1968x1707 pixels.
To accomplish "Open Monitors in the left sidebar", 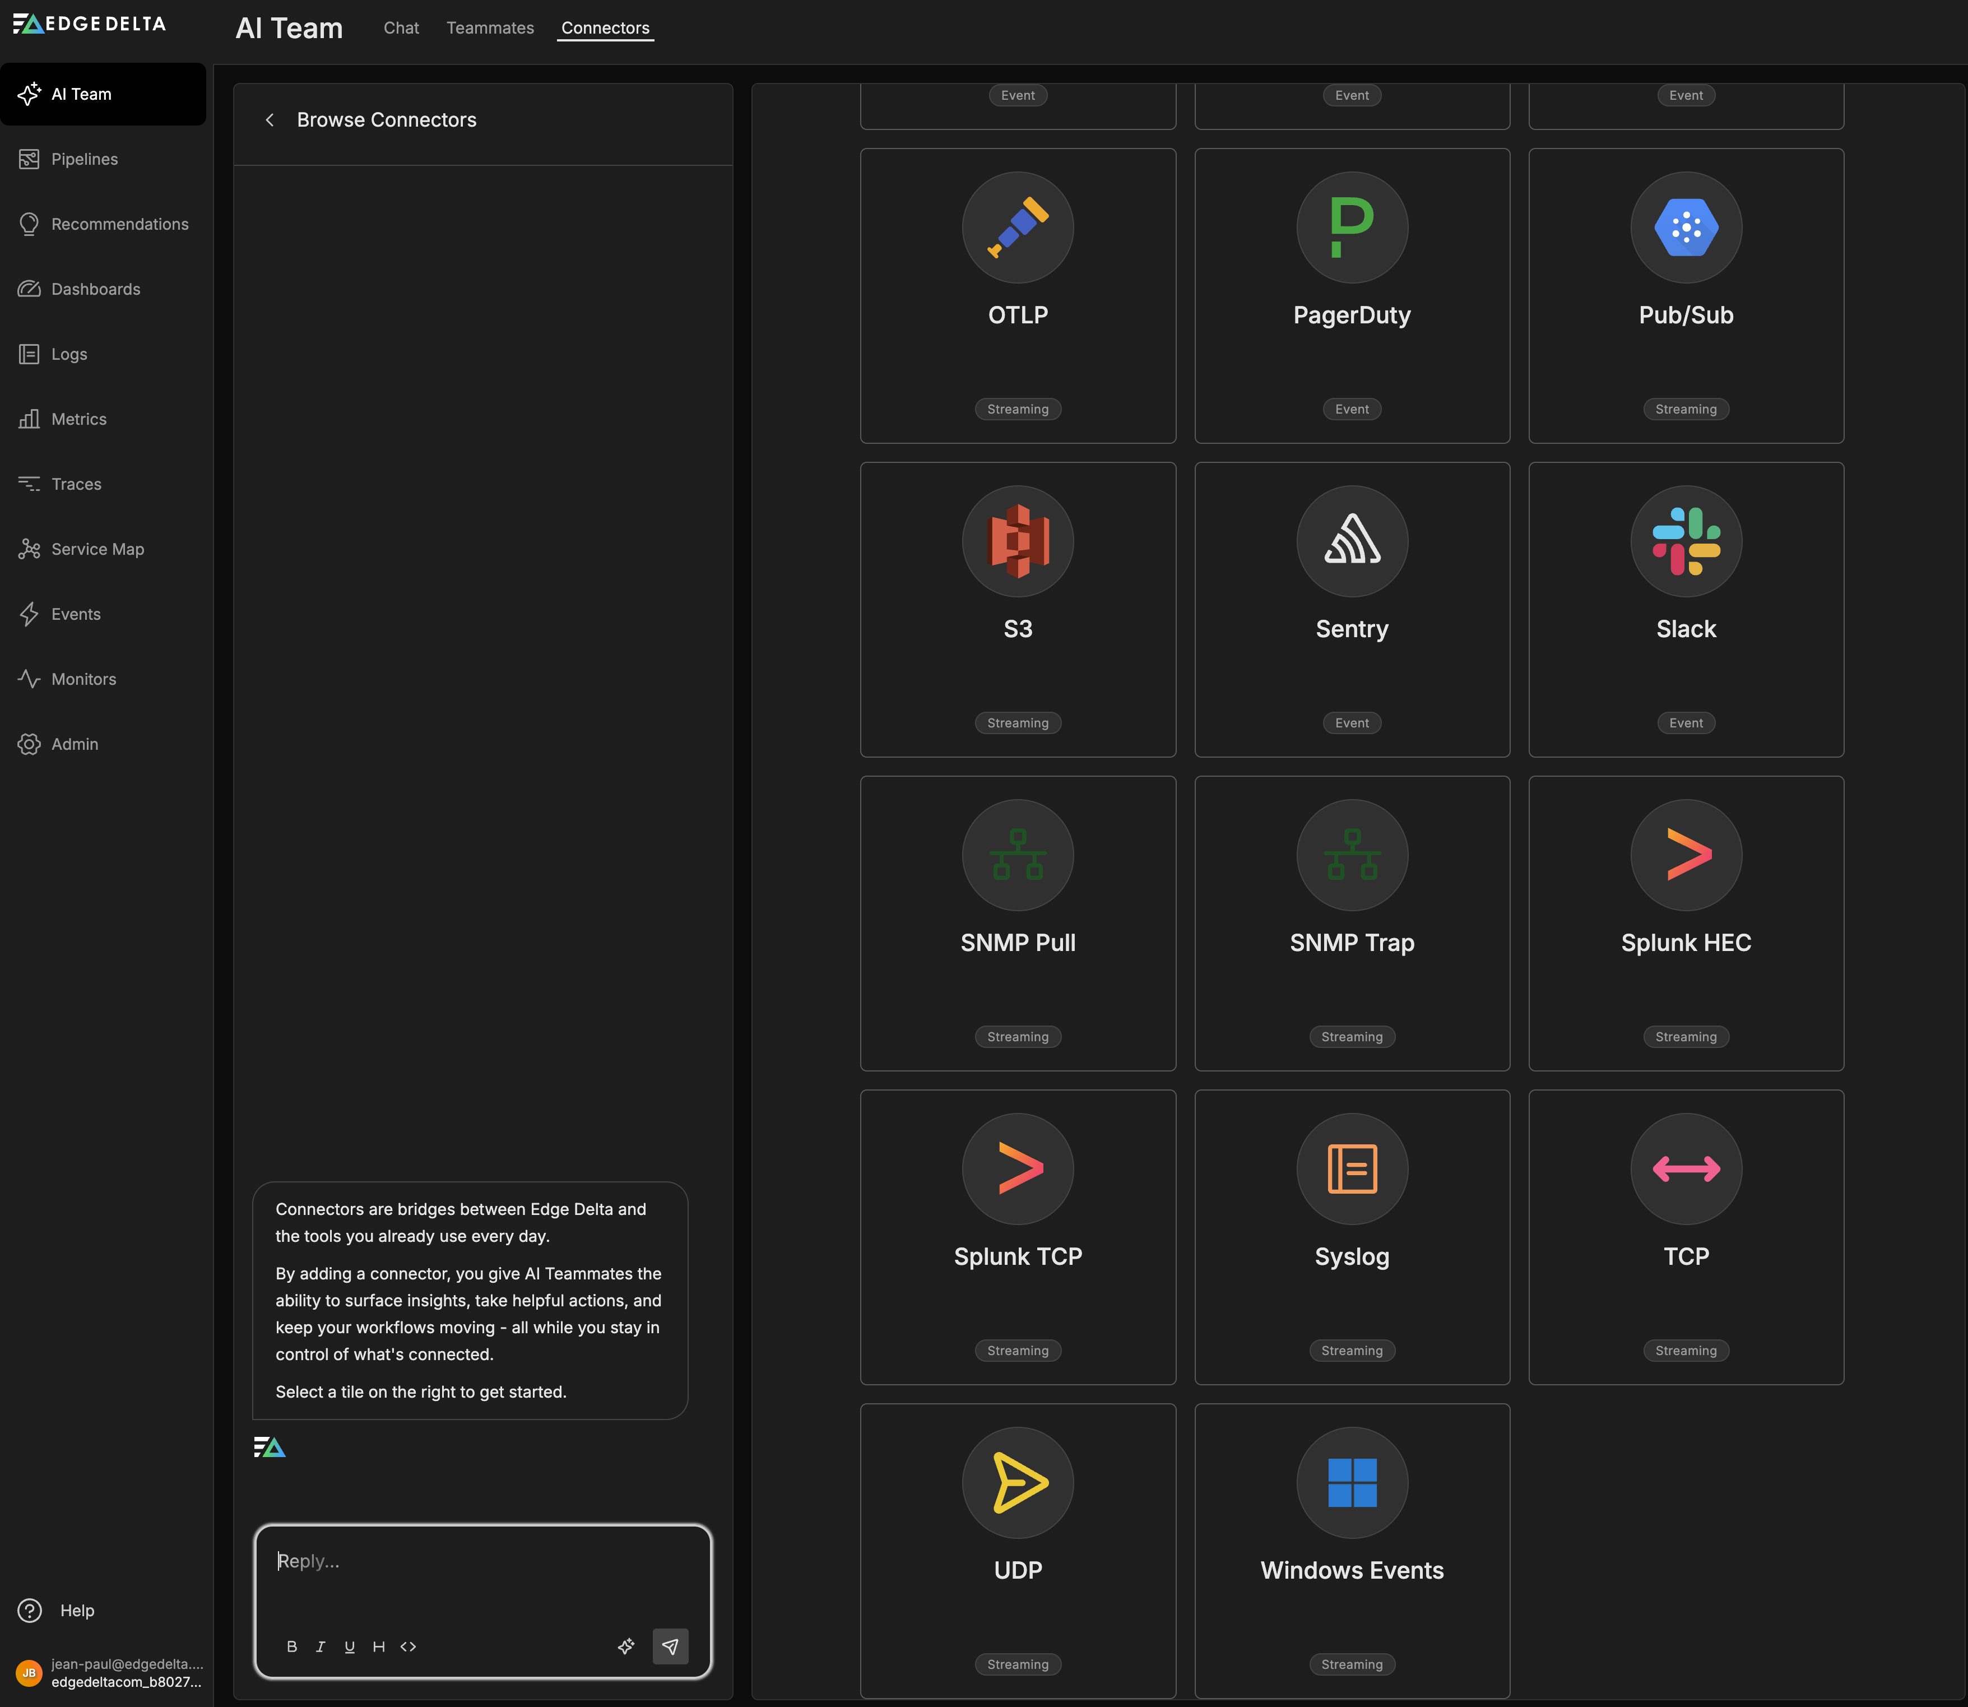I will (x=83, y=679).
